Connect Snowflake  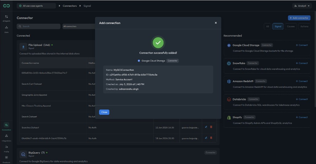pos(302,63)
